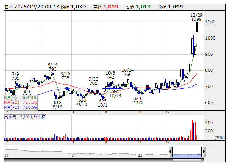Click the latest white candlestick near 1099
Image resolution: width=230 pixels, height=166 pixels.
197,27
